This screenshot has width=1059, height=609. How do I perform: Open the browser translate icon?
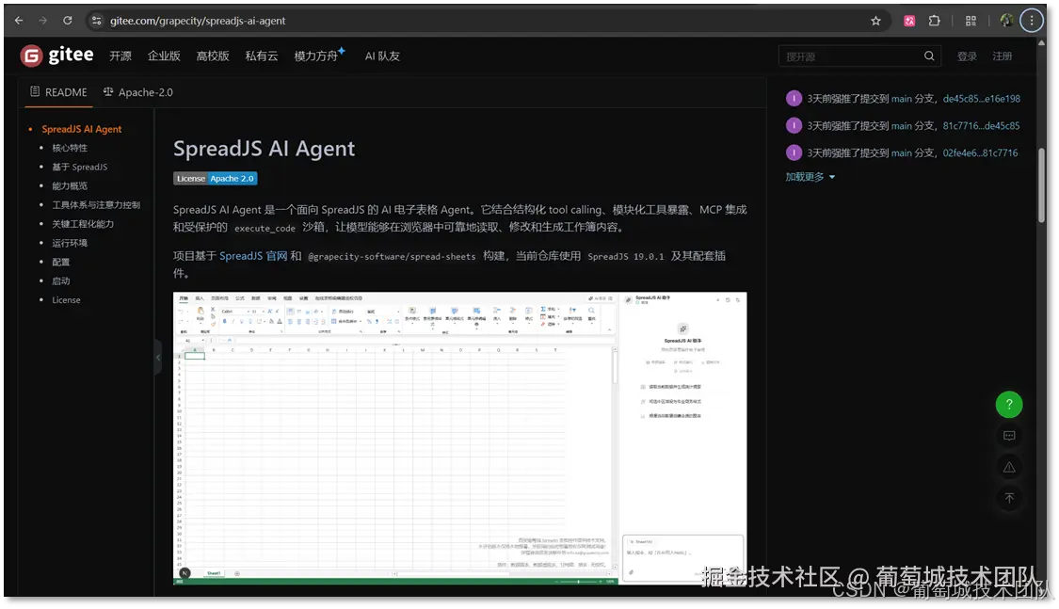pos(907,20)
